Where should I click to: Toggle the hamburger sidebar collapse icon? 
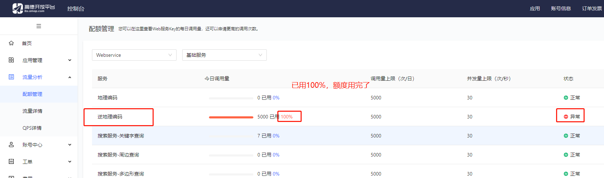pyautogui.click(x=39, y=26)
